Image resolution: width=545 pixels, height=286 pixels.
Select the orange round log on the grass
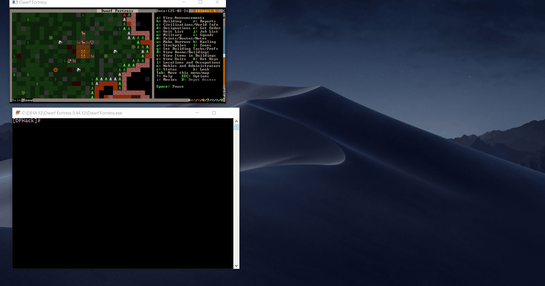[x=56, y=70]
